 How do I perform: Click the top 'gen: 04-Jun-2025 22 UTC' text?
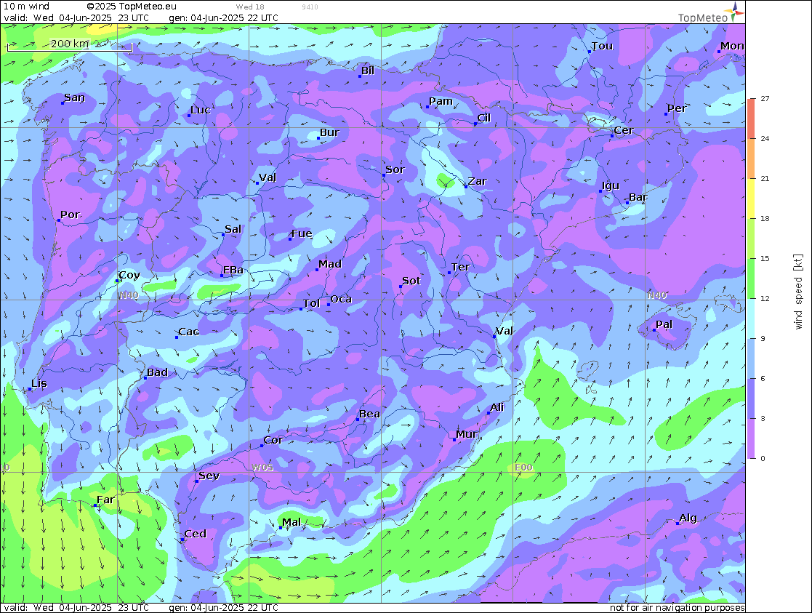[x=224, y=17]
